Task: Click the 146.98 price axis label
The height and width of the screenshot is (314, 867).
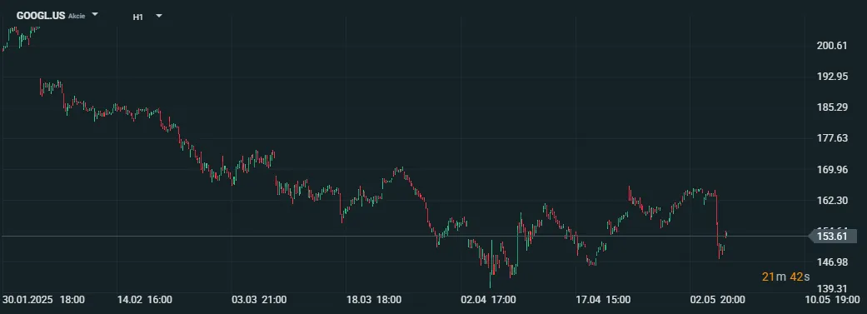Action: [832, 262]
